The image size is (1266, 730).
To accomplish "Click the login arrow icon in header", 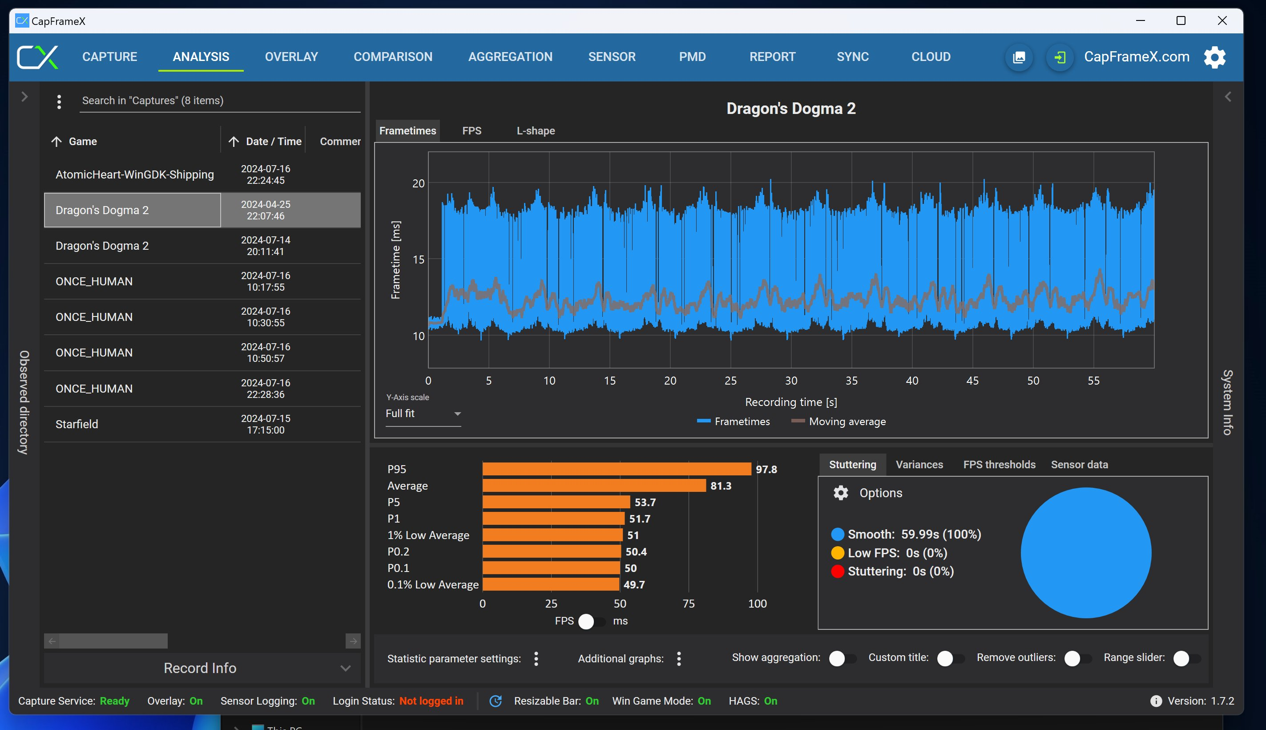I will [x=1059, y=57].
